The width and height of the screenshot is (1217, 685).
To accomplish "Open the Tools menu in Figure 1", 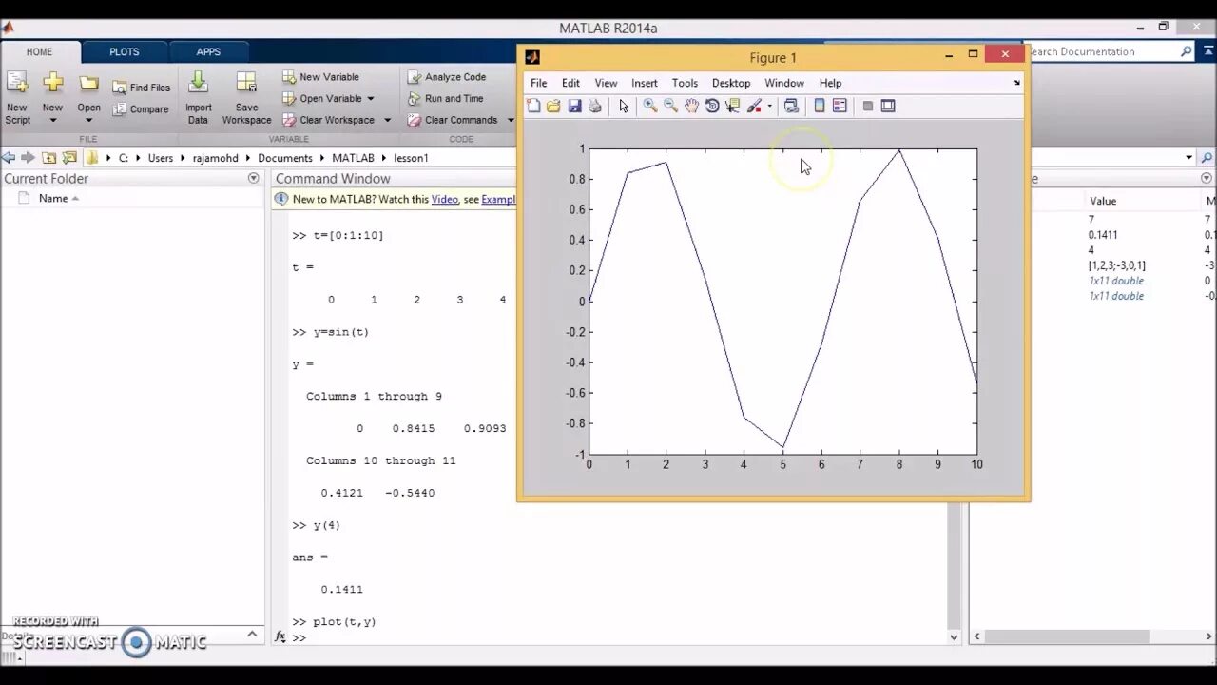I will tap(685, 83).
